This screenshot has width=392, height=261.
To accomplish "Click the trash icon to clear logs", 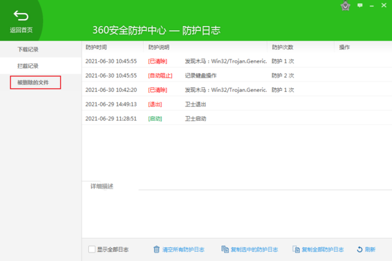I will click(x=156, y=249).
